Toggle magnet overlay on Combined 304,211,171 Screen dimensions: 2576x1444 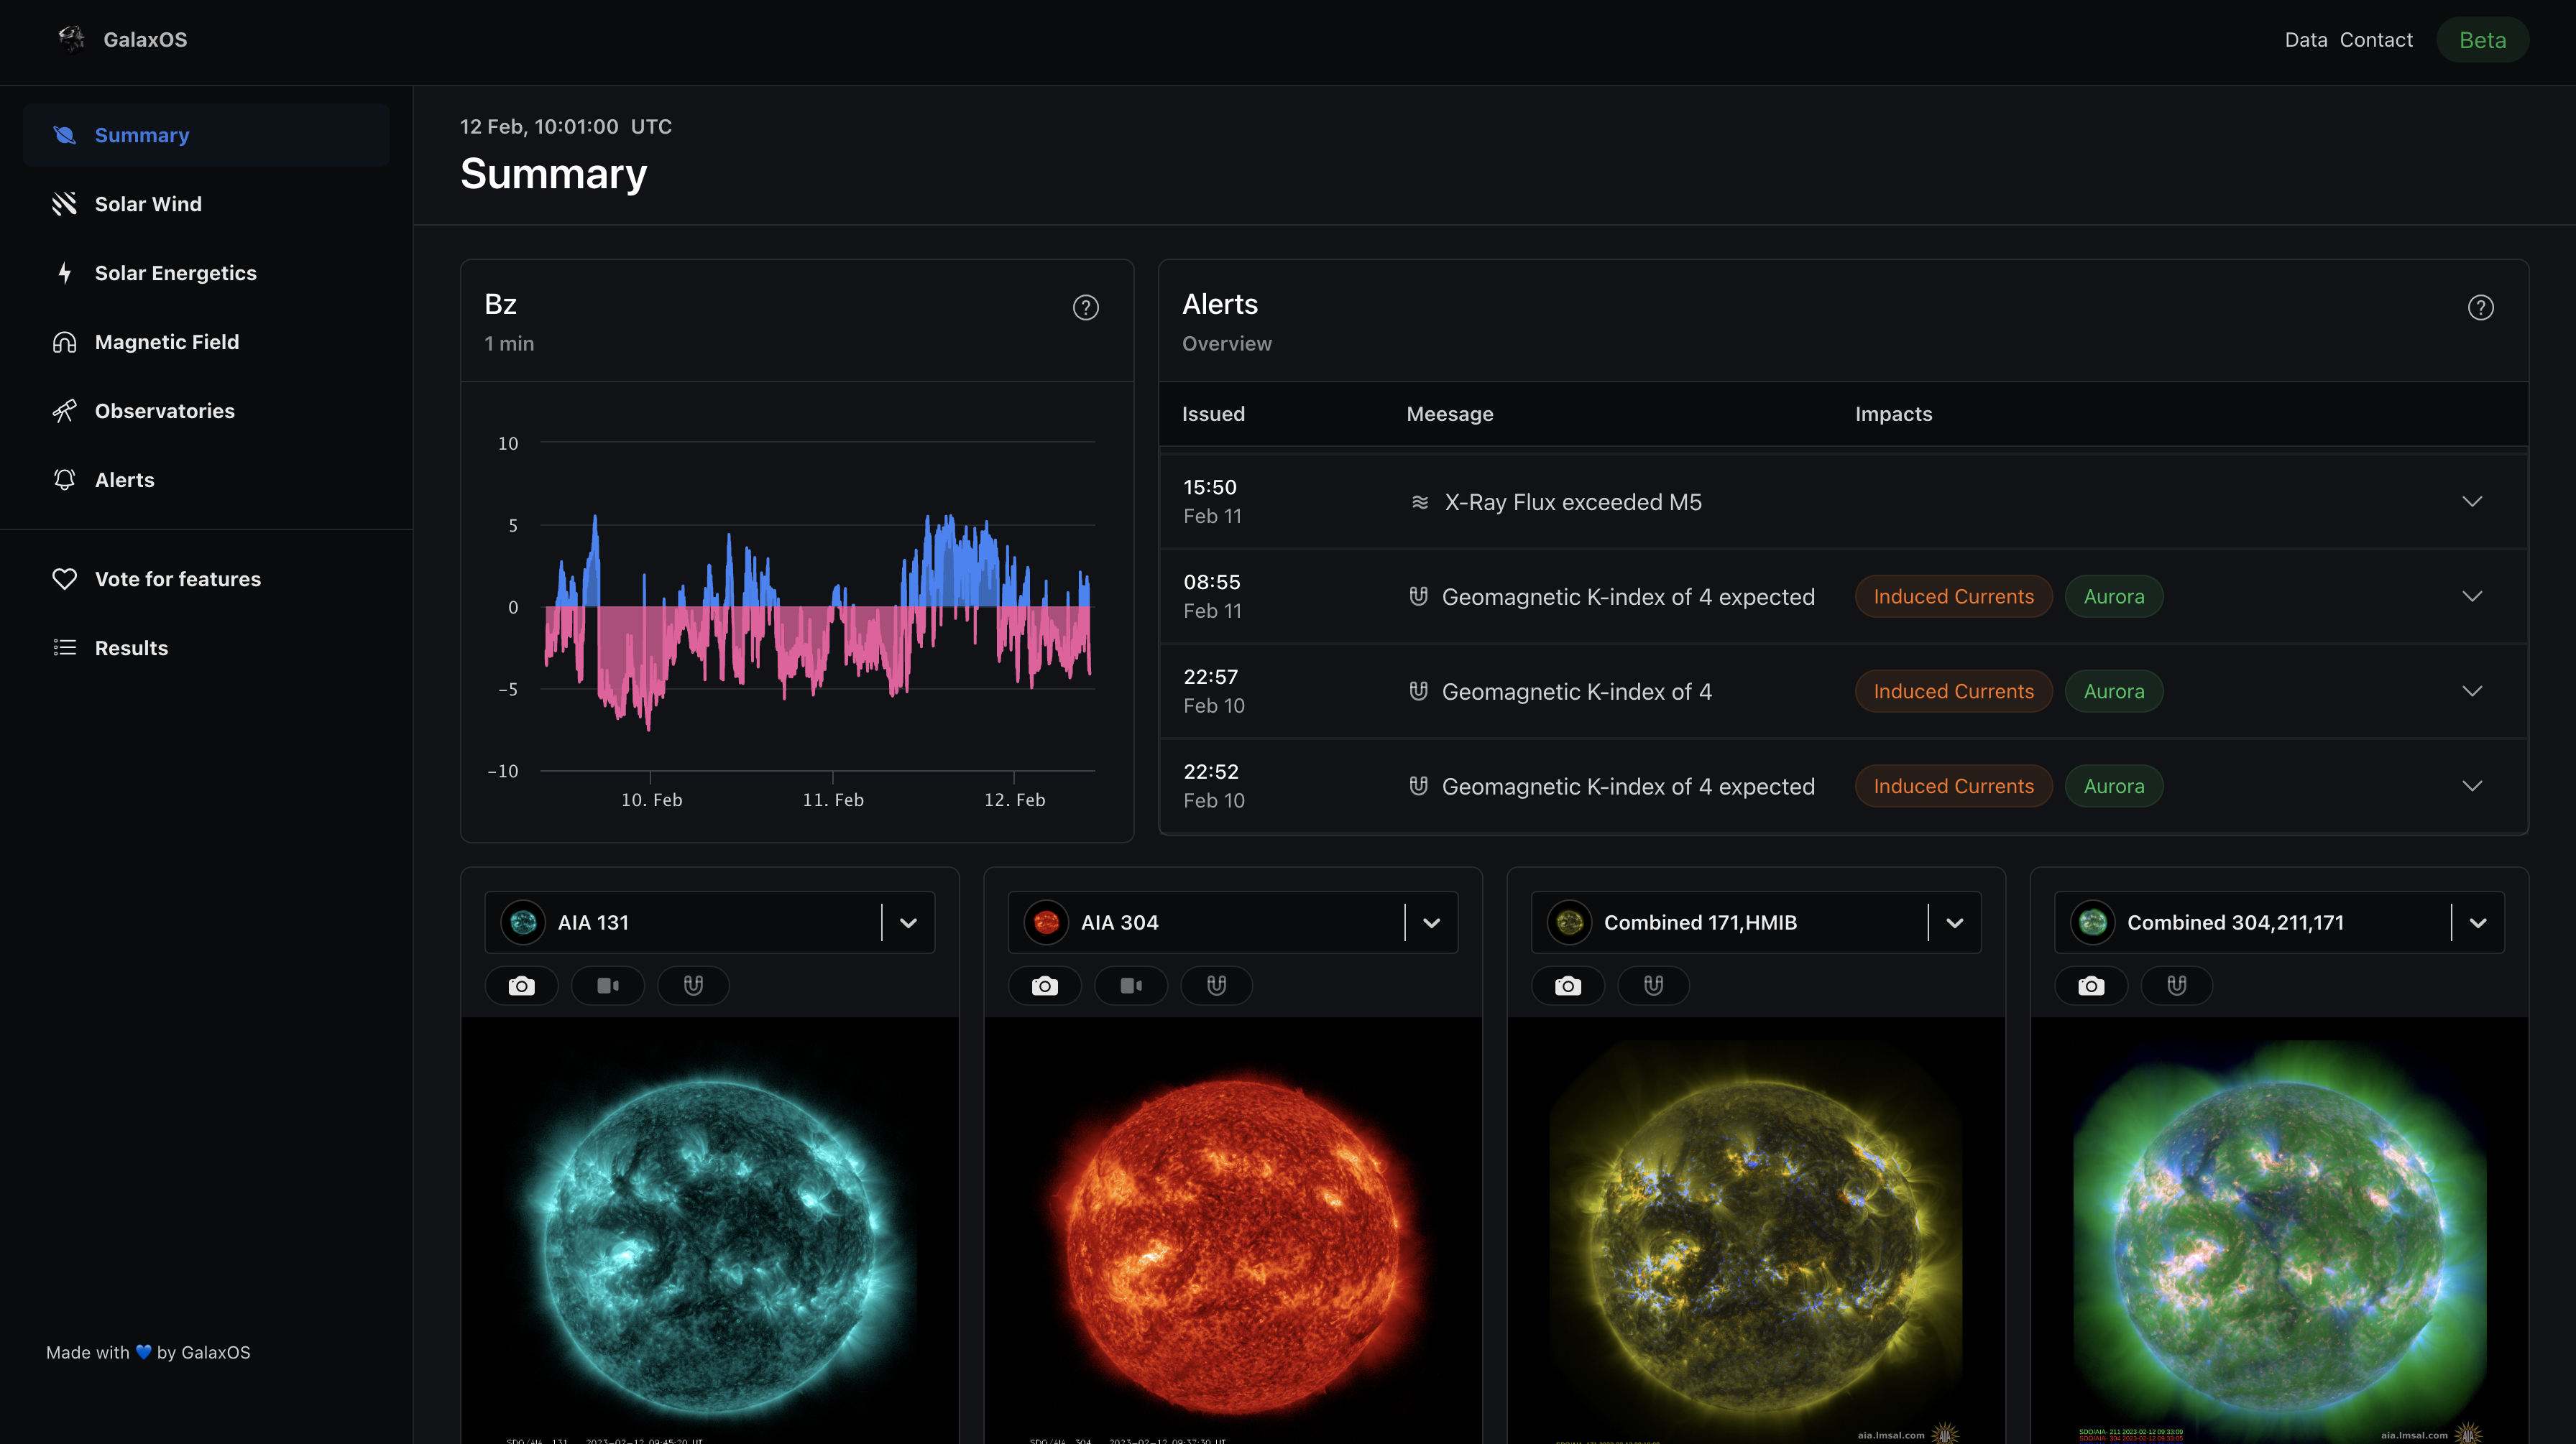click(2176, 986)
